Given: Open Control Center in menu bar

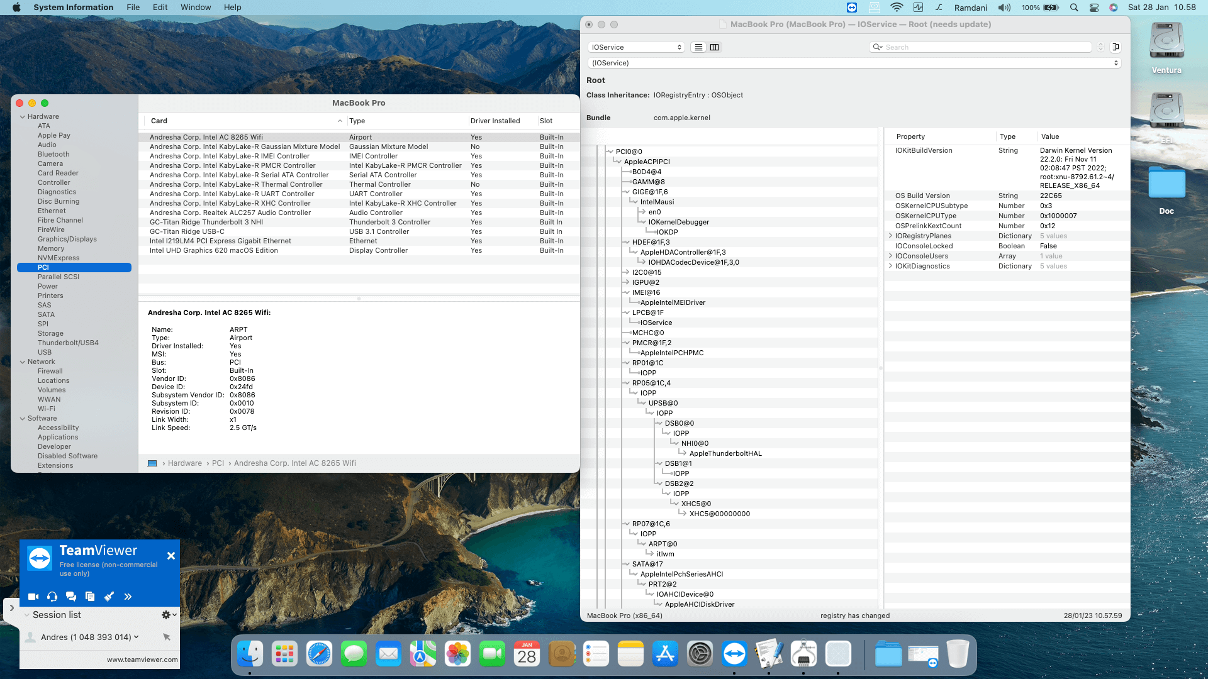Looking at the screenshot, I should [x=1093, y=8].
